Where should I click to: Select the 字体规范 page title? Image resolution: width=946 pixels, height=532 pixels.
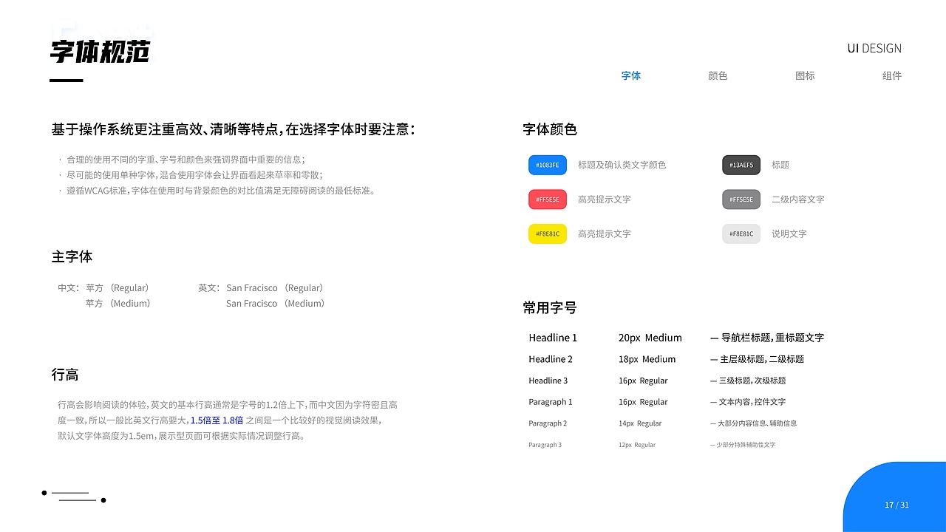pyautogui.click(x=99, y=52)
